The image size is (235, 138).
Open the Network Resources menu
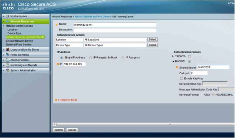coord(26,21)
